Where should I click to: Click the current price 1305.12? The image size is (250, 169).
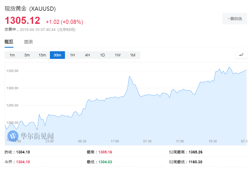(22, 21)
